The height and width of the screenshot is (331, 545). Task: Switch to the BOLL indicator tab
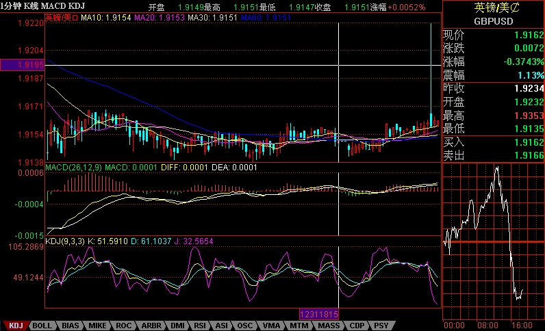tap(42, 326)
